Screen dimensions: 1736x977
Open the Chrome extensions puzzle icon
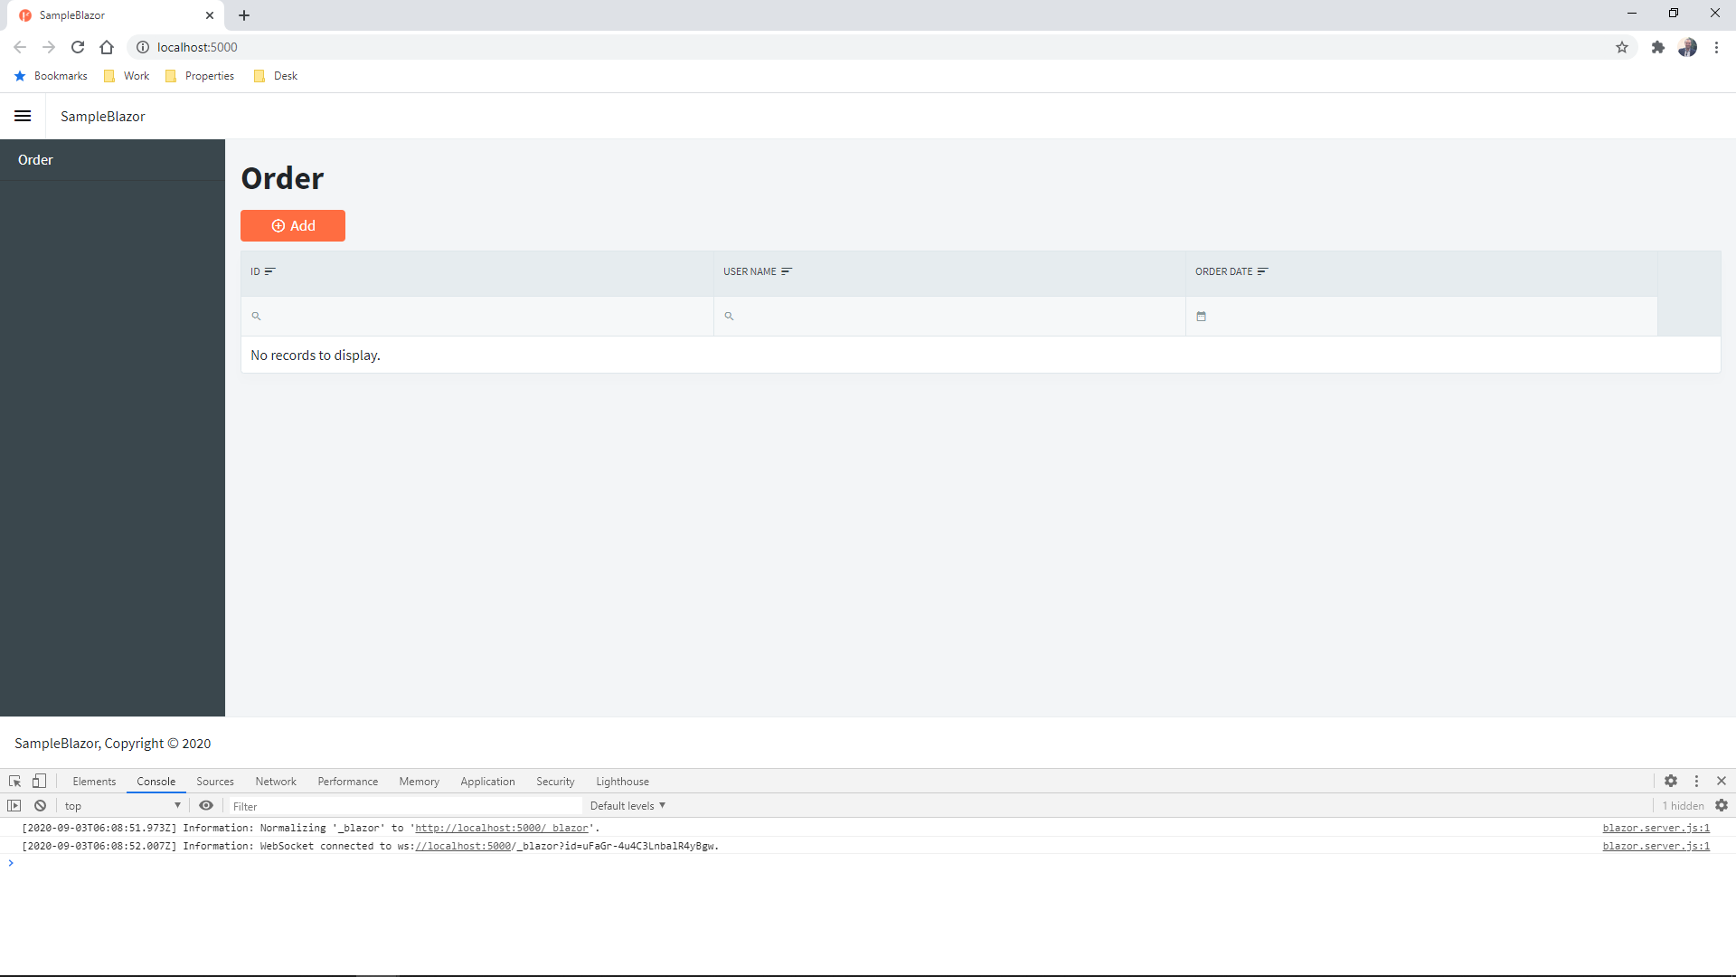(1658, 47)
